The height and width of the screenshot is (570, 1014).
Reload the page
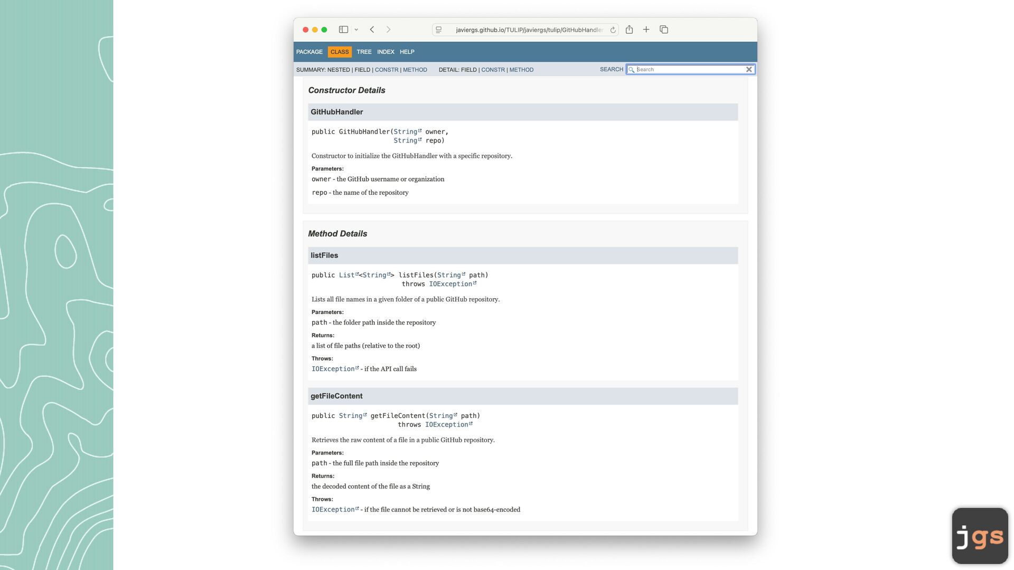point(613,30)
